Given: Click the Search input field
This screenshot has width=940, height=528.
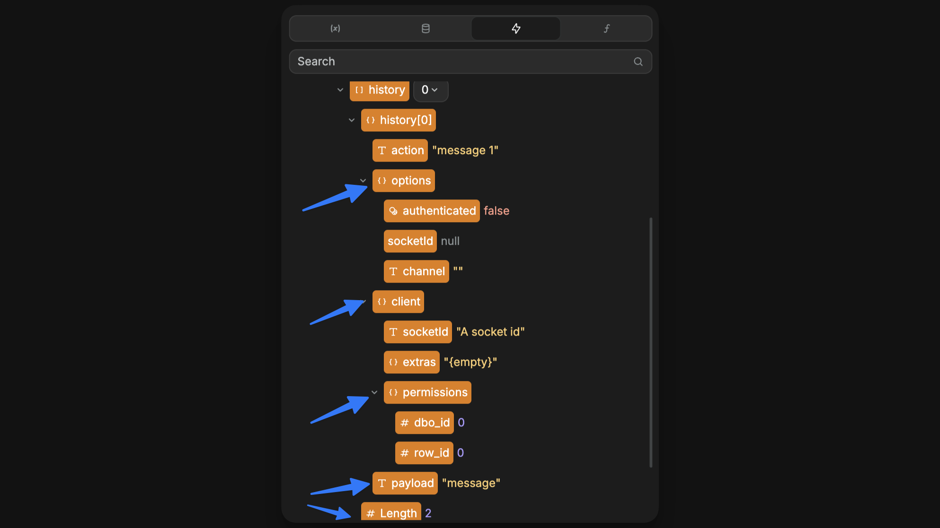Looking at the screenshot, I should [470, 61].
